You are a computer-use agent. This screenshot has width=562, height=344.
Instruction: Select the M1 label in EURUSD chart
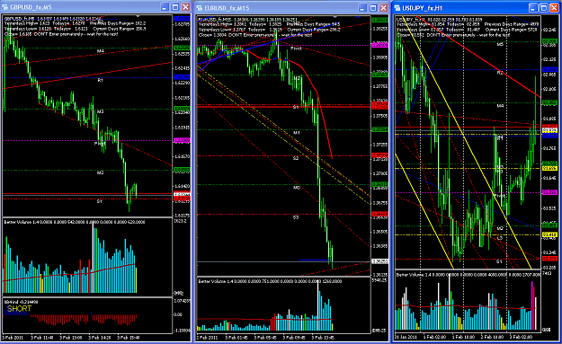click(297, 133)
